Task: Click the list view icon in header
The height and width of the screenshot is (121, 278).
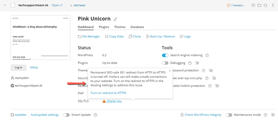Action: click(253, 5)
